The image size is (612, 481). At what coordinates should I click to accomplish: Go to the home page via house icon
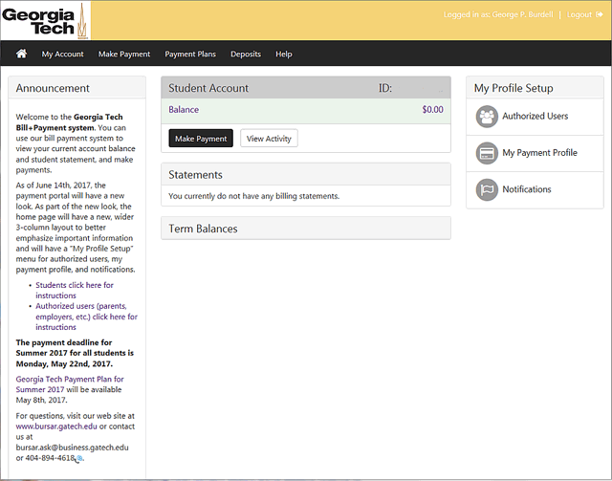21,54
